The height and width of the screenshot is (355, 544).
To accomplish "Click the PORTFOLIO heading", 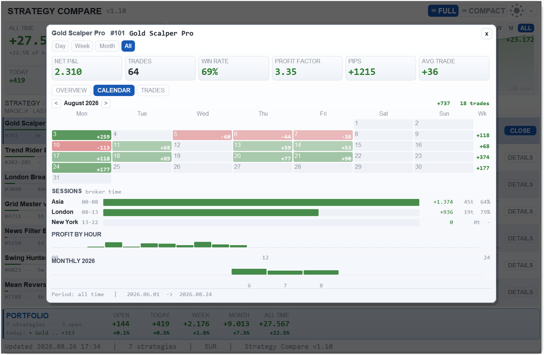I will click(27, 316).
